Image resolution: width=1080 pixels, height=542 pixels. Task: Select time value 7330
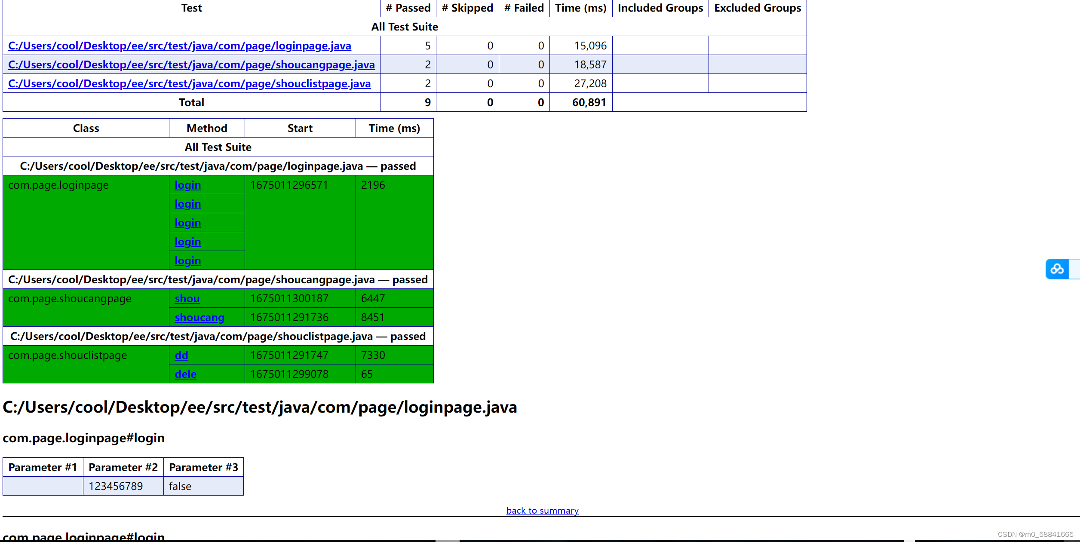tap(373, 355)
